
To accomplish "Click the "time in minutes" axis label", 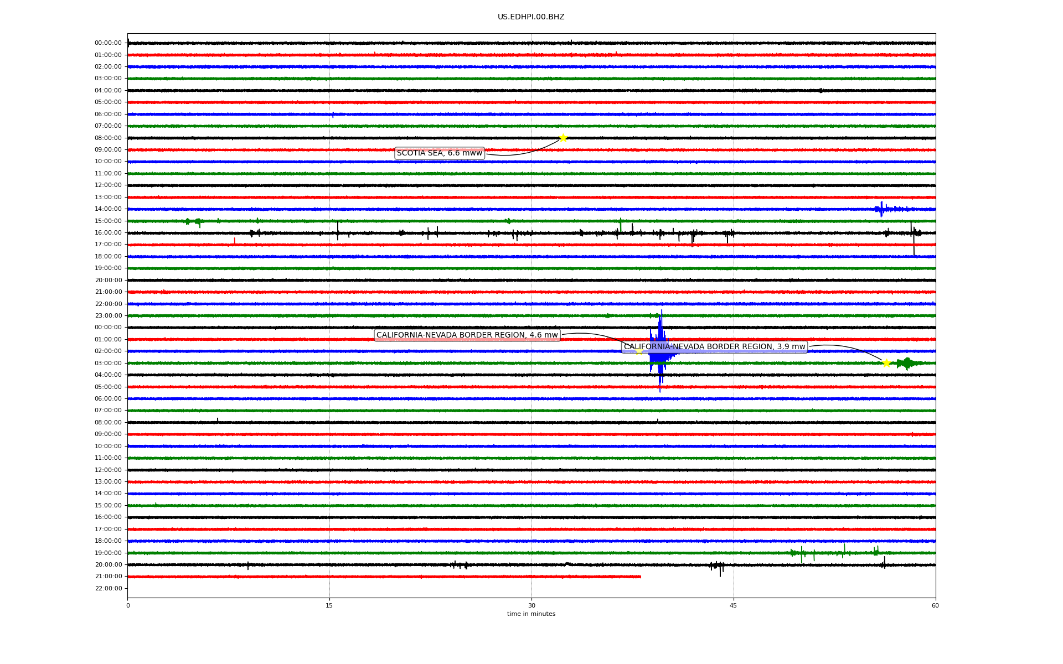I will (x=531, y=614).
